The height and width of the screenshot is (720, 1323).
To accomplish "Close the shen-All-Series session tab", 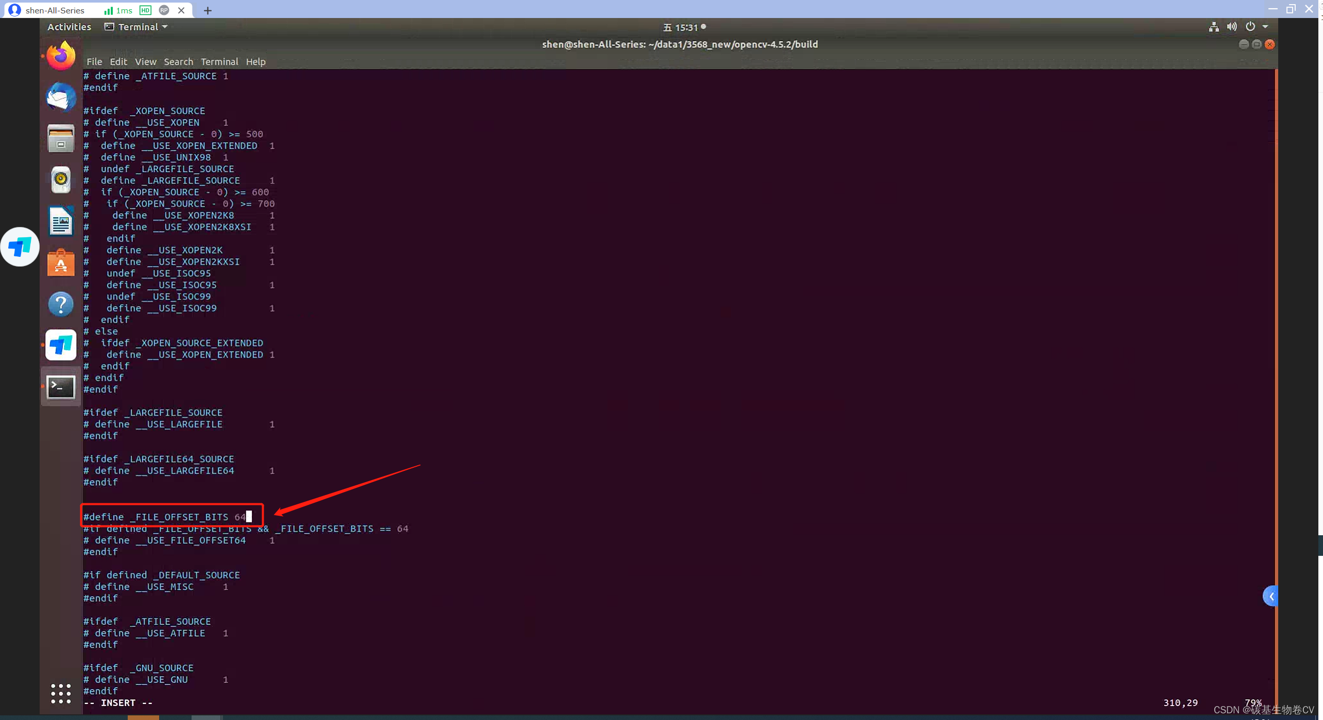I will (181, 10).
